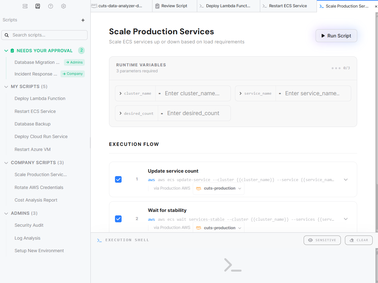Focus the Search scripts field
This screenshot has height=283, width=378.
tap(44, 35)
